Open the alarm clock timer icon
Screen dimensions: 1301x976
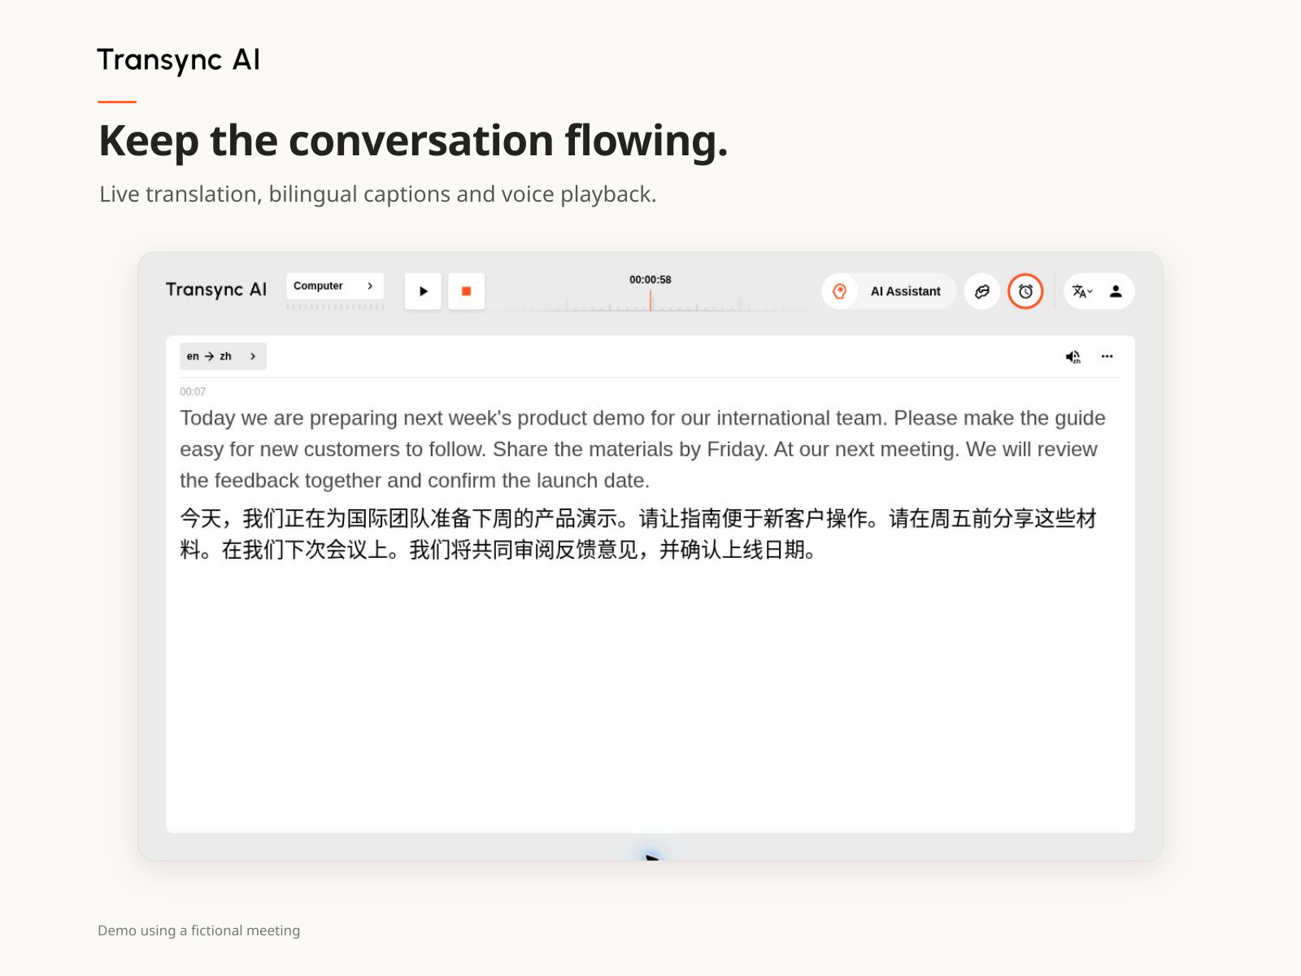click(x=1025, y=291)
